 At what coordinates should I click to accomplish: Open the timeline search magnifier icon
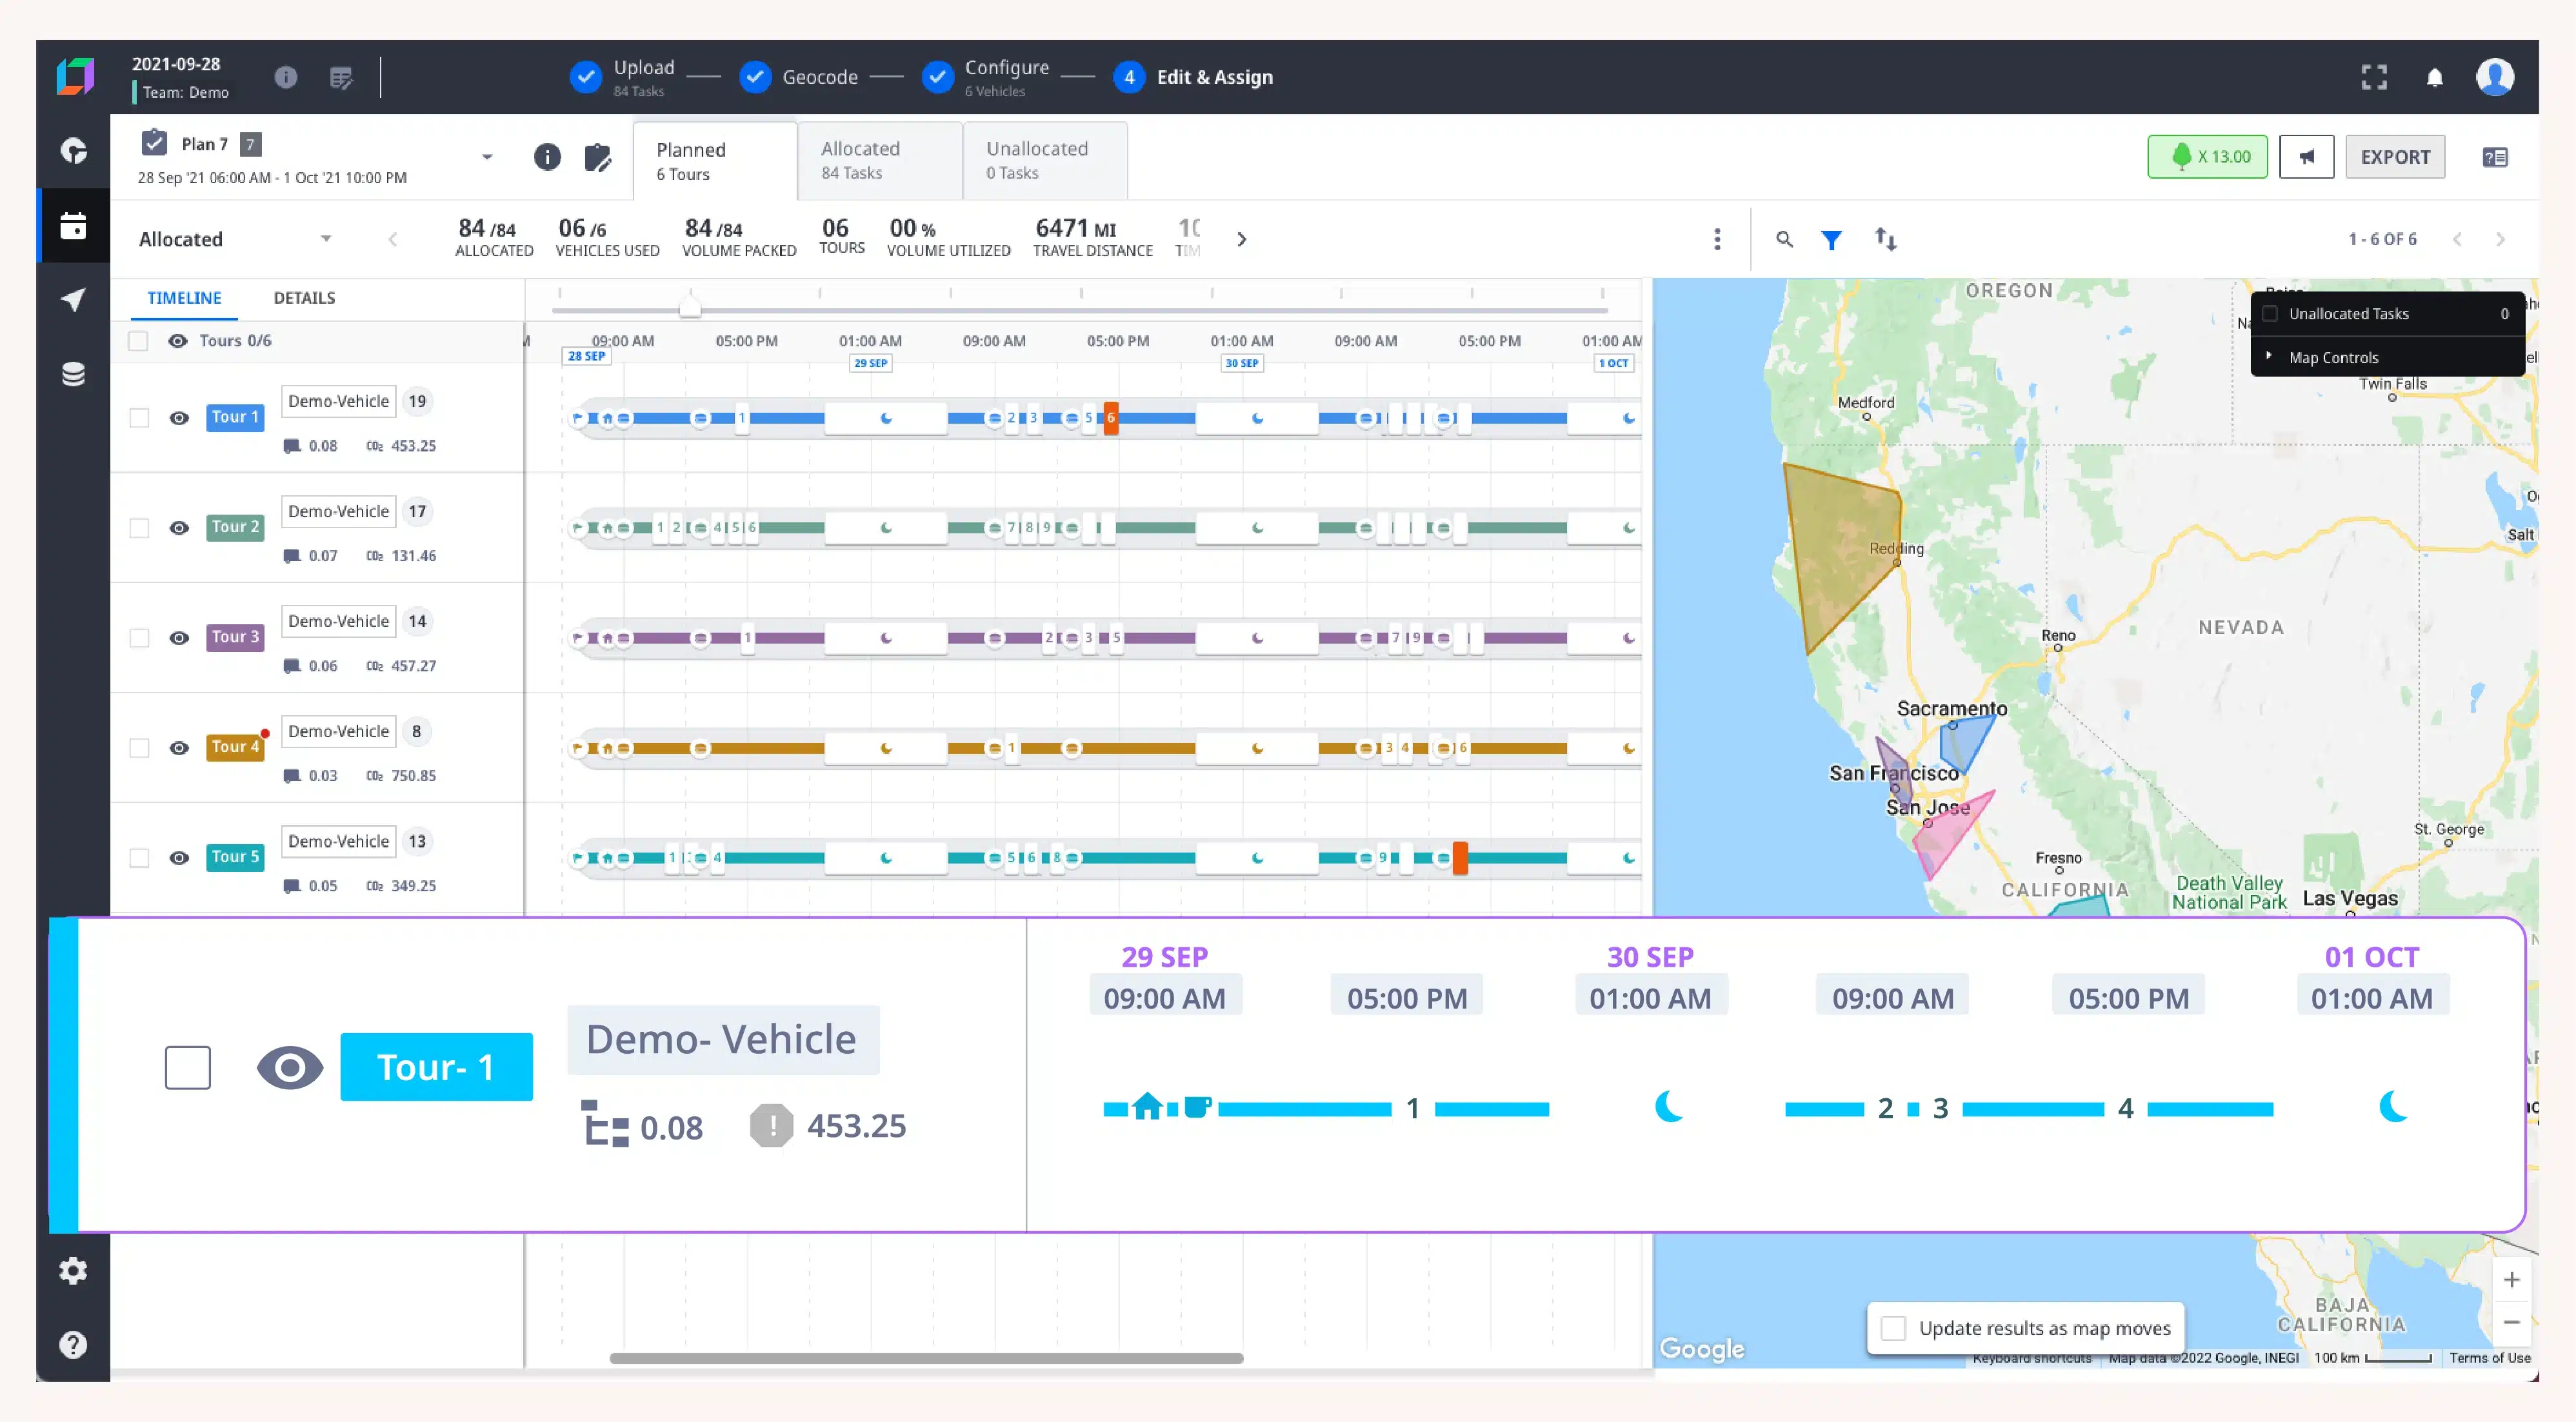click(x=1784, y=240)
